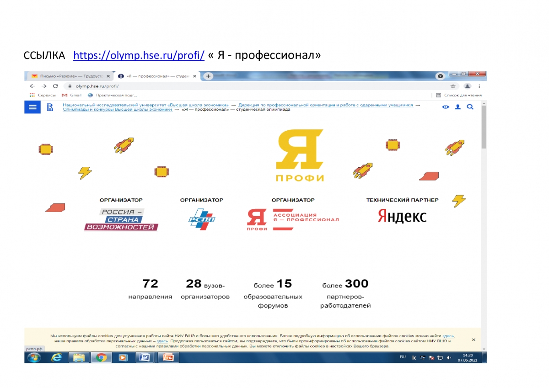Open Chrome profile avatar button
Image resolution: width=549 pixels, height=388 pixels.
coord(467,86)
